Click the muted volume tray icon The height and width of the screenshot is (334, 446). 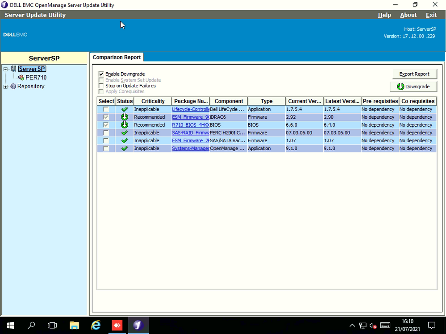(373, 326)
